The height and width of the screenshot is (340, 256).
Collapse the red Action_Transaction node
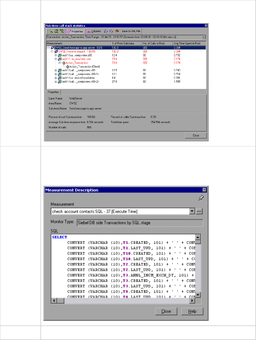[x=60, y=63]
